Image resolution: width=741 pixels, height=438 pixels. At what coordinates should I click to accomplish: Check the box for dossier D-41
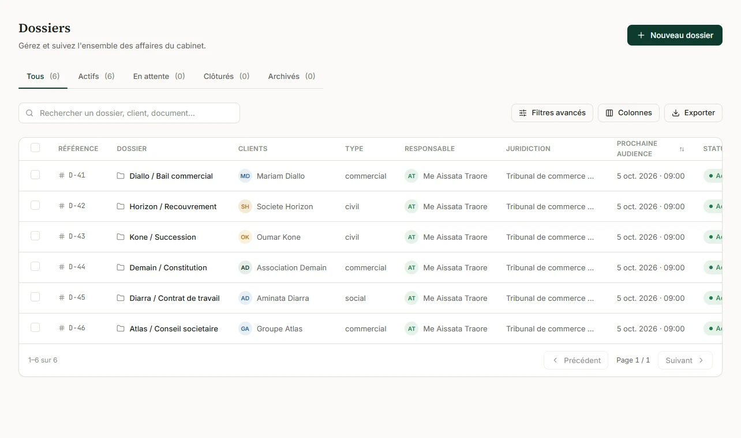pos(35,175)
